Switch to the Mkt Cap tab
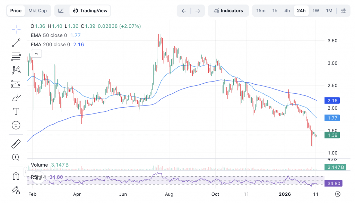The height and width of the screenshot is (203, 355). (x=37, y=11)
